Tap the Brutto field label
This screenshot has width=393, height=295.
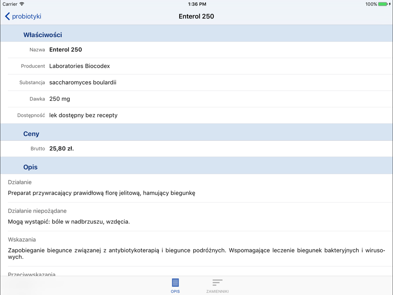[x=38, y=149]
